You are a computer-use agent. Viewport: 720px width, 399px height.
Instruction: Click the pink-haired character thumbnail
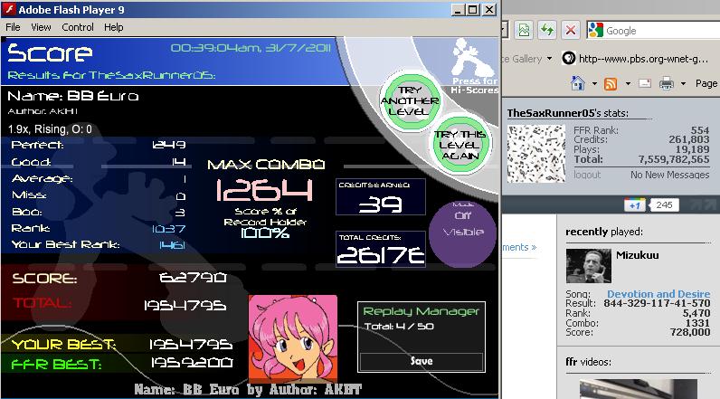click(293, 339)
